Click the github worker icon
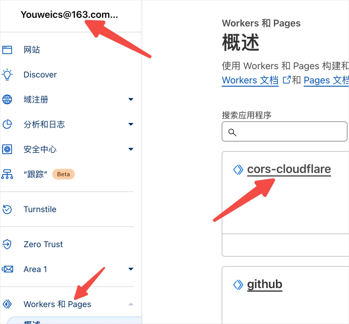The image size is (349, 324). [x=238, y=285]
